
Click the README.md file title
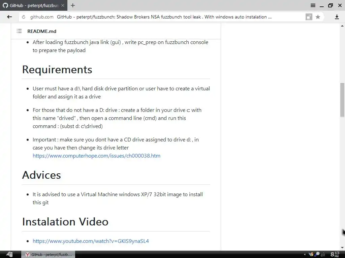(x=42, y=31)
